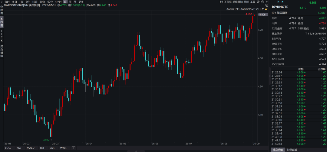Add an indicator panel with the plus icon
The image size is (327, 152).
(74, 148)
